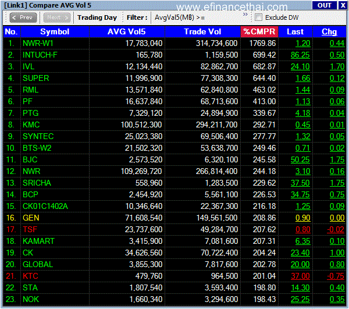Sort by the AVG Vol5 column header
349x309 pixels.
pyautogui.click(x=127, y=31)
